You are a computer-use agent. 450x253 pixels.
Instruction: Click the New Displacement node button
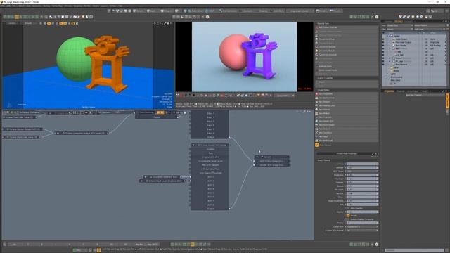pos(347,98)
